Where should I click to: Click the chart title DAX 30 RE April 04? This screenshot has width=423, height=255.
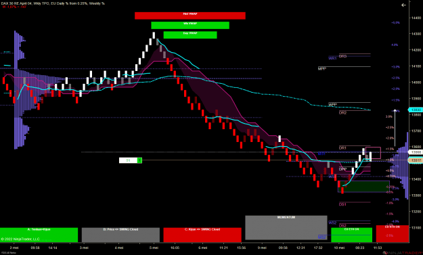16,3
